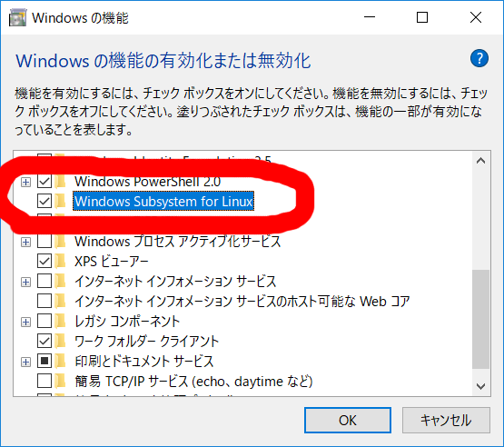Click folder icon beside Windows Subsystem for Linux
The height and width of the screenshot is (447, 504).
pyautogui.click(x=61, y=202)
